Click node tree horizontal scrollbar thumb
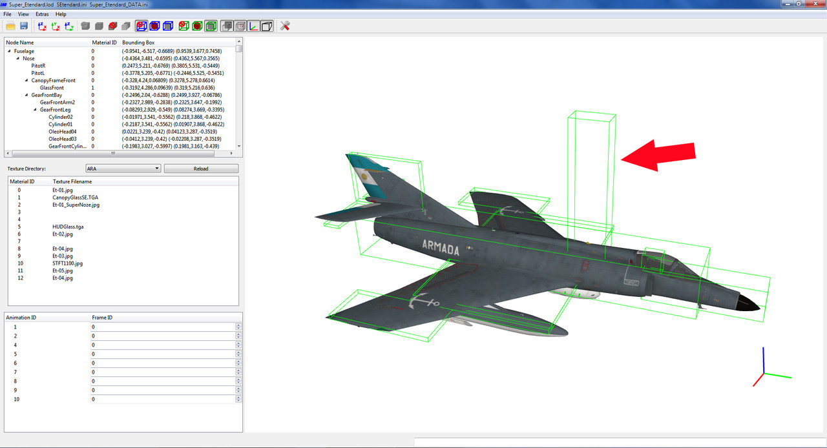 pyautogui.click(x=113, y=154)
